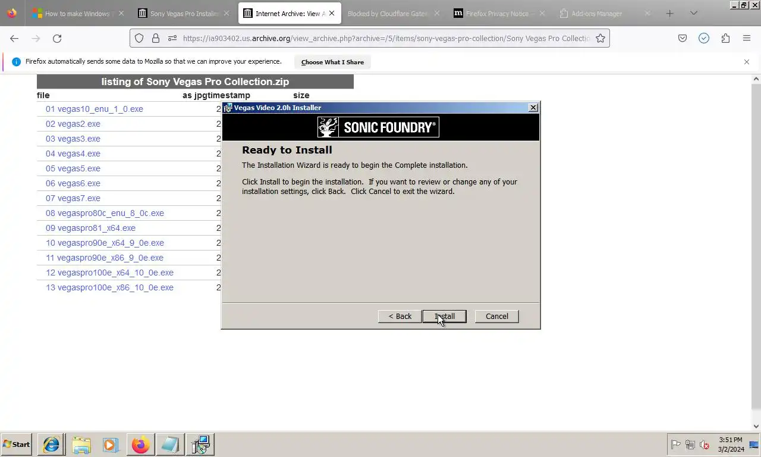Click the notepad-like taskbar icon

coord(170,444)
